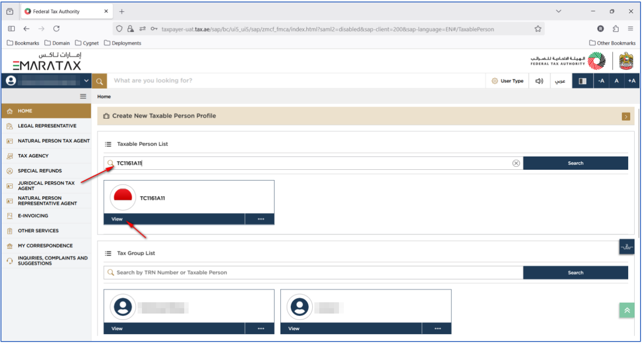Click Search for Taxable Person List
Viewport: 642px width, 343px height.
point(576,163)
